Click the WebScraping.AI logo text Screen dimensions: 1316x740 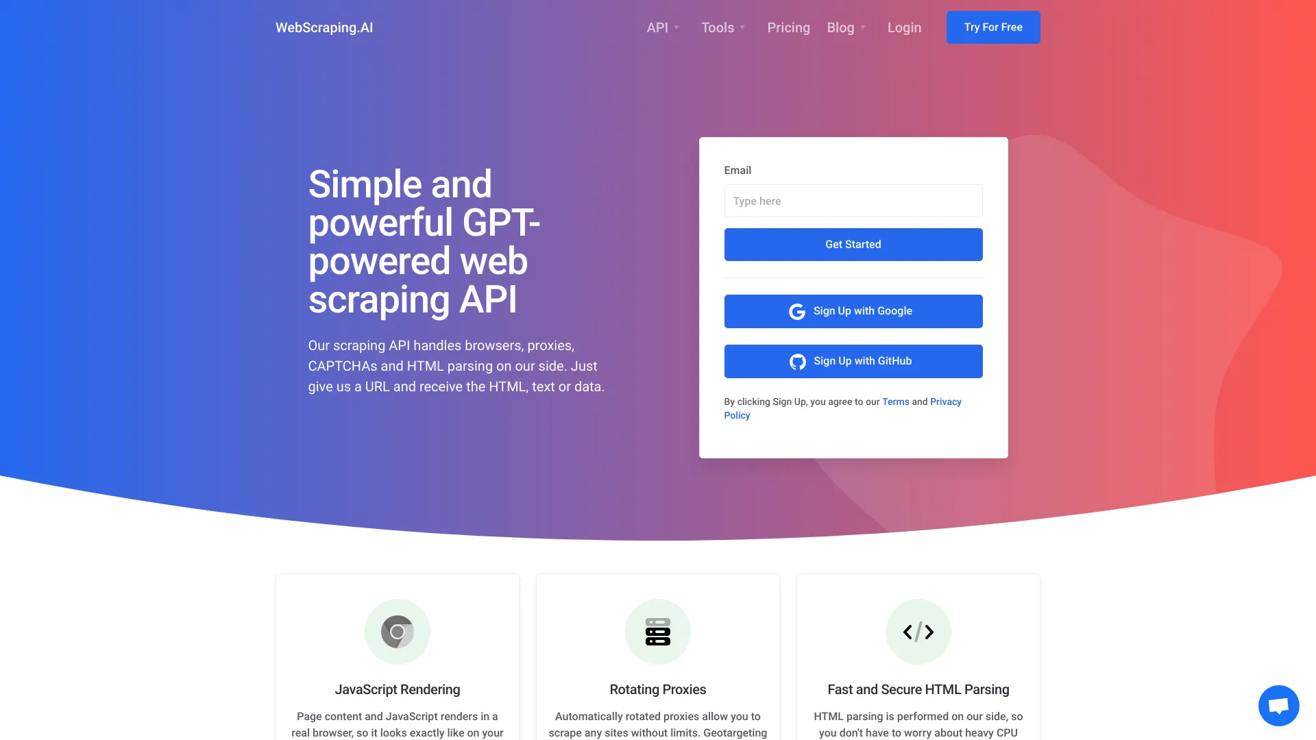324,27
